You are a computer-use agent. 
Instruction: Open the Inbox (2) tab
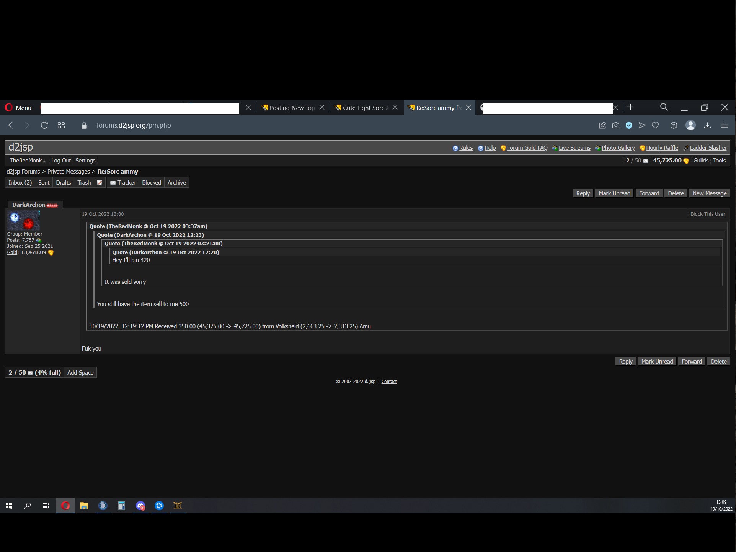coord(20,183)
